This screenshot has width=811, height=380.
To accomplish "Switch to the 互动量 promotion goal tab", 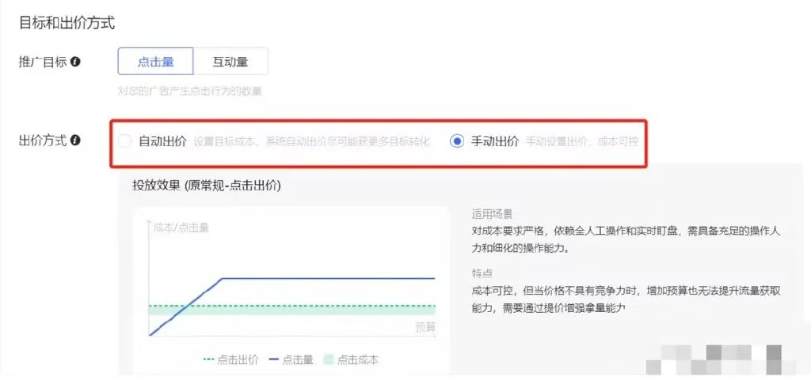I will click(x=230, y=62).
